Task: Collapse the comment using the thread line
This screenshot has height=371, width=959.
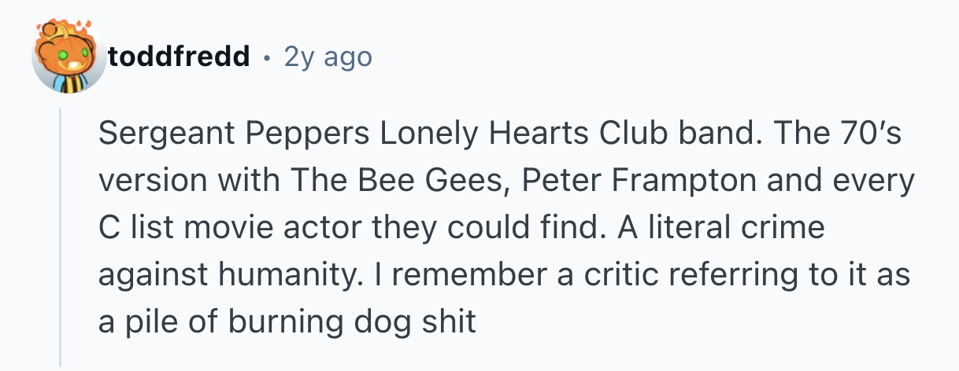Action: 61,236
